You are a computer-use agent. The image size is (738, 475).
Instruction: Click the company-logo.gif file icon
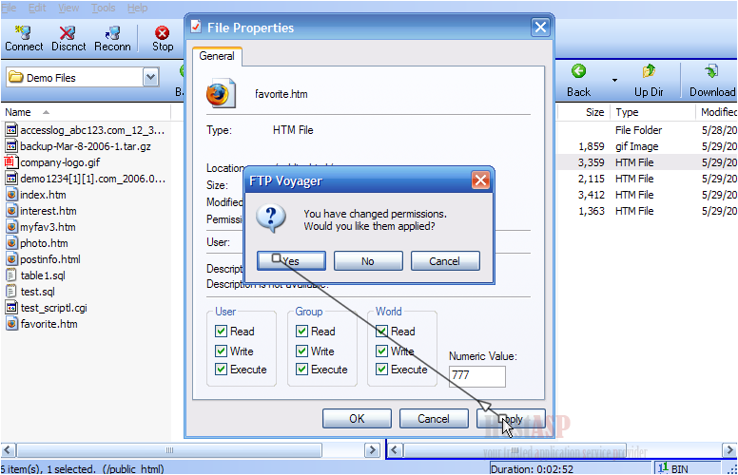pos(11,162)
